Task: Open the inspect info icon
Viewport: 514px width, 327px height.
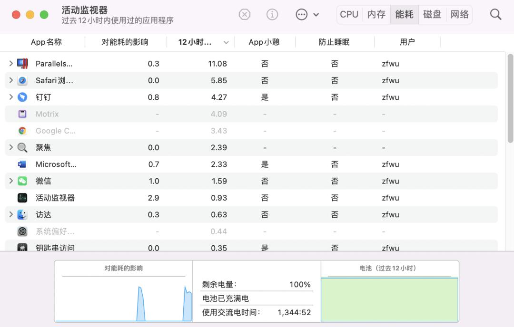Action: point(272,14)
